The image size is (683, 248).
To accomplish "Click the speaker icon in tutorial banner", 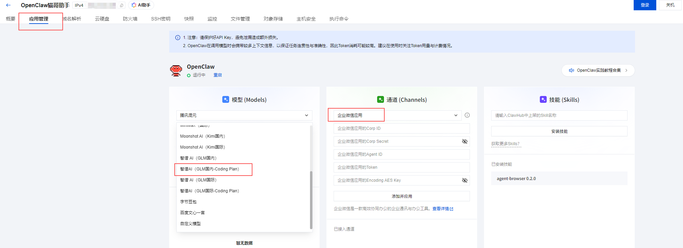I will (x=571, y=70).
